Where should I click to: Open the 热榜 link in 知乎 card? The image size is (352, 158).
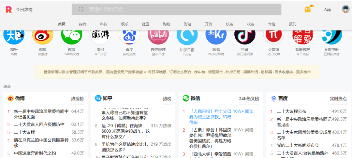click(x=167, y=99)
